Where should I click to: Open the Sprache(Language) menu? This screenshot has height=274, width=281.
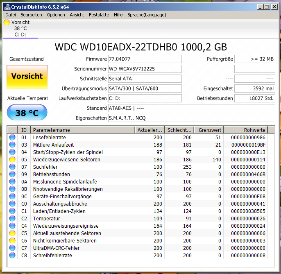pyautogui.click(x=147, y=15)
